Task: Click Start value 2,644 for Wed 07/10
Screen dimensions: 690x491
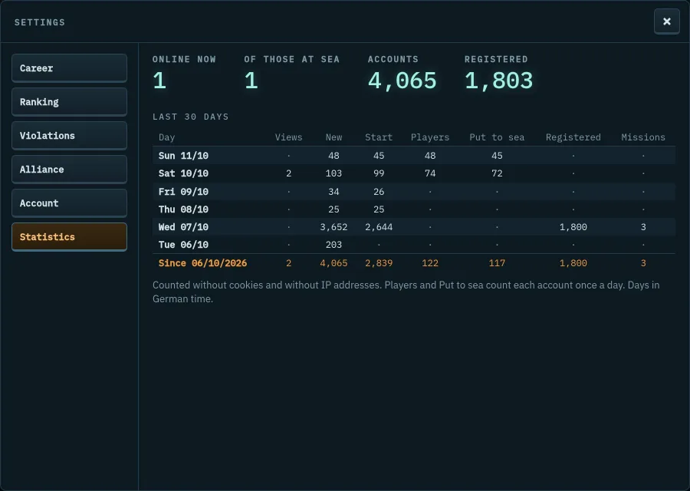Action: [x=379, y=227]
